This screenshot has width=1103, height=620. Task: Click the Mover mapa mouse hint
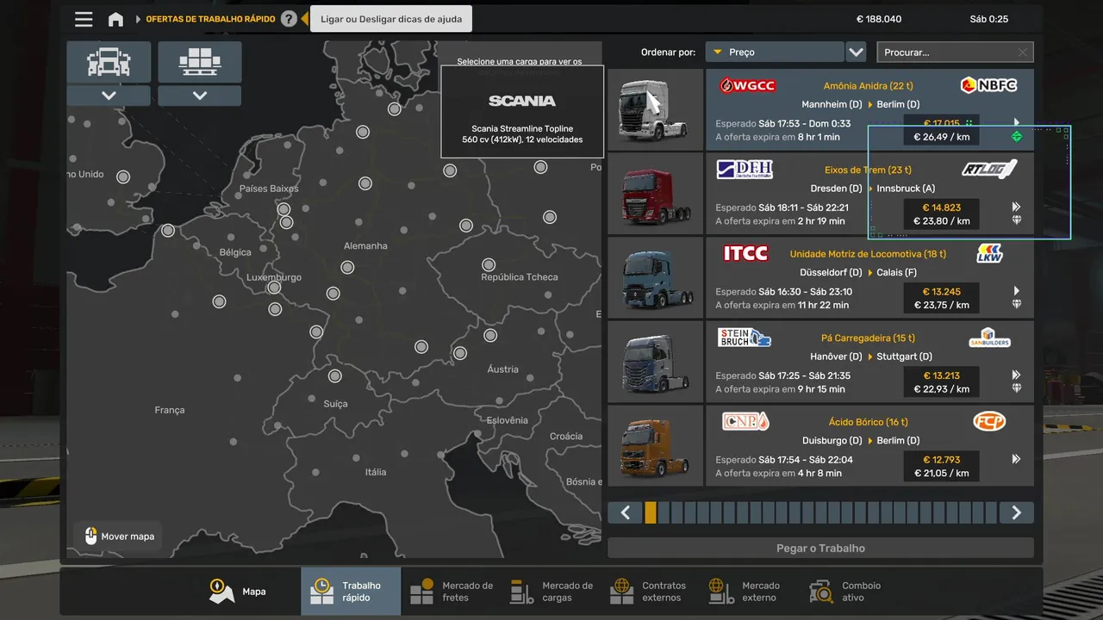click(119, 536)
